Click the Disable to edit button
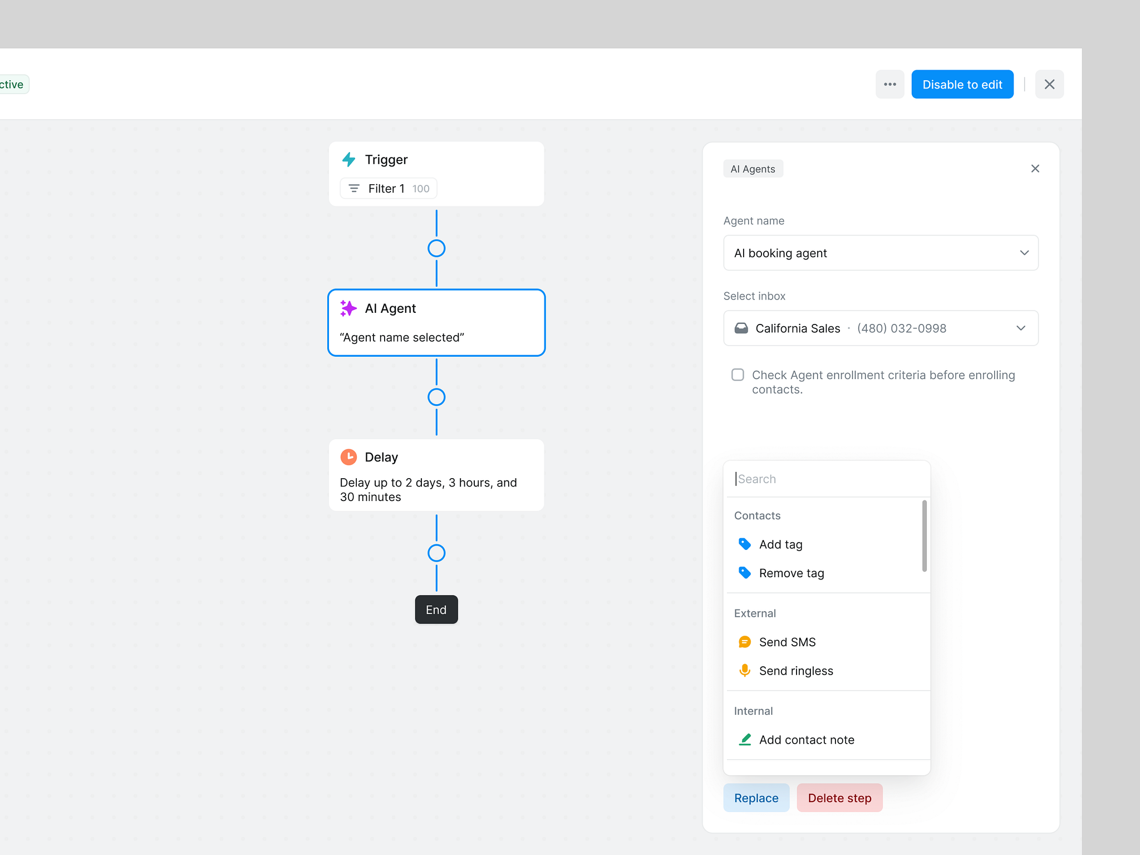 tap(962, 84)
